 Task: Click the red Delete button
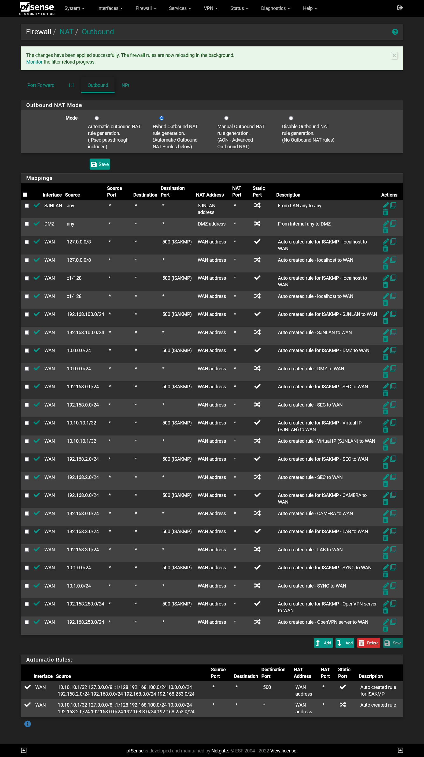tap(368, 643)
